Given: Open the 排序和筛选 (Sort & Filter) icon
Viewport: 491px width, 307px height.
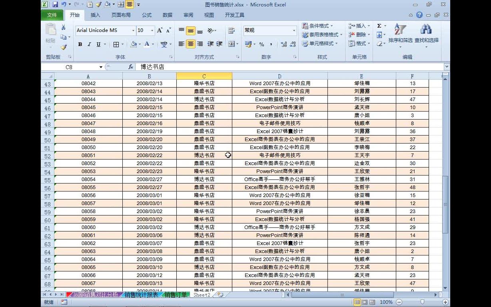Looking at the screenshot, I should [x=399, y=29].
